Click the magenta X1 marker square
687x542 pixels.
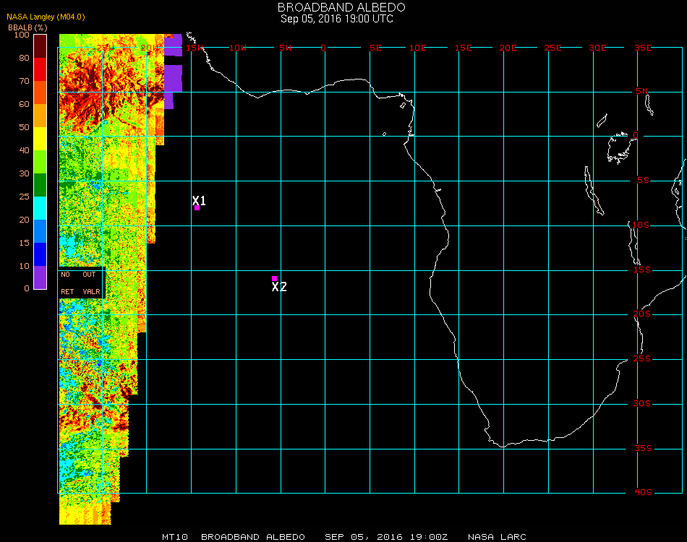[x=197, y=208]
